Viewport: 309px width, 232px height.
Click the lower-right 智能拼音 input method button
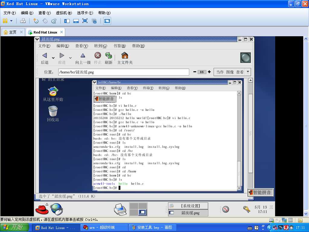click(260, 192)
